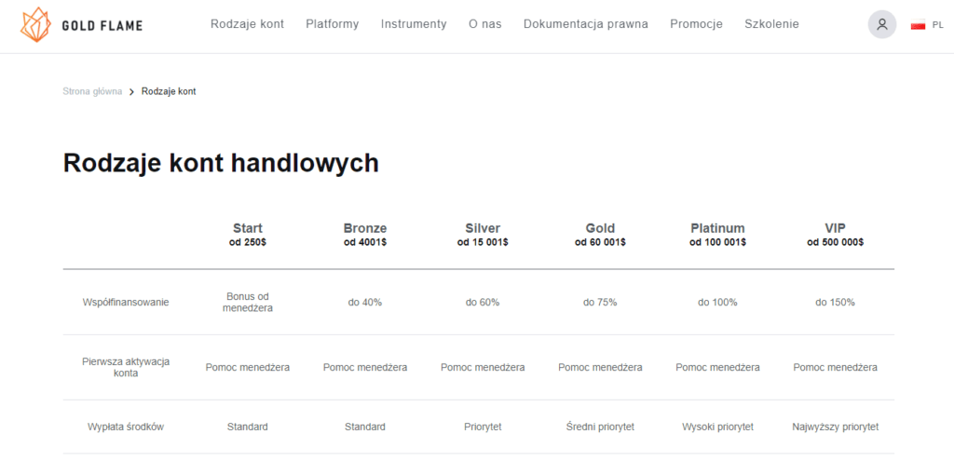Click the breadcrumb arrow separator icon
Image resolution: width=954 pixels, height=461 pixels.
pos(131,92)
